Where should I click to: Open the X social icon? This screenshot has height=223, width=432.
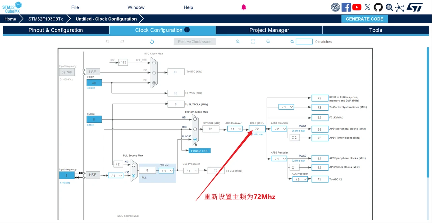coord(368,7)
